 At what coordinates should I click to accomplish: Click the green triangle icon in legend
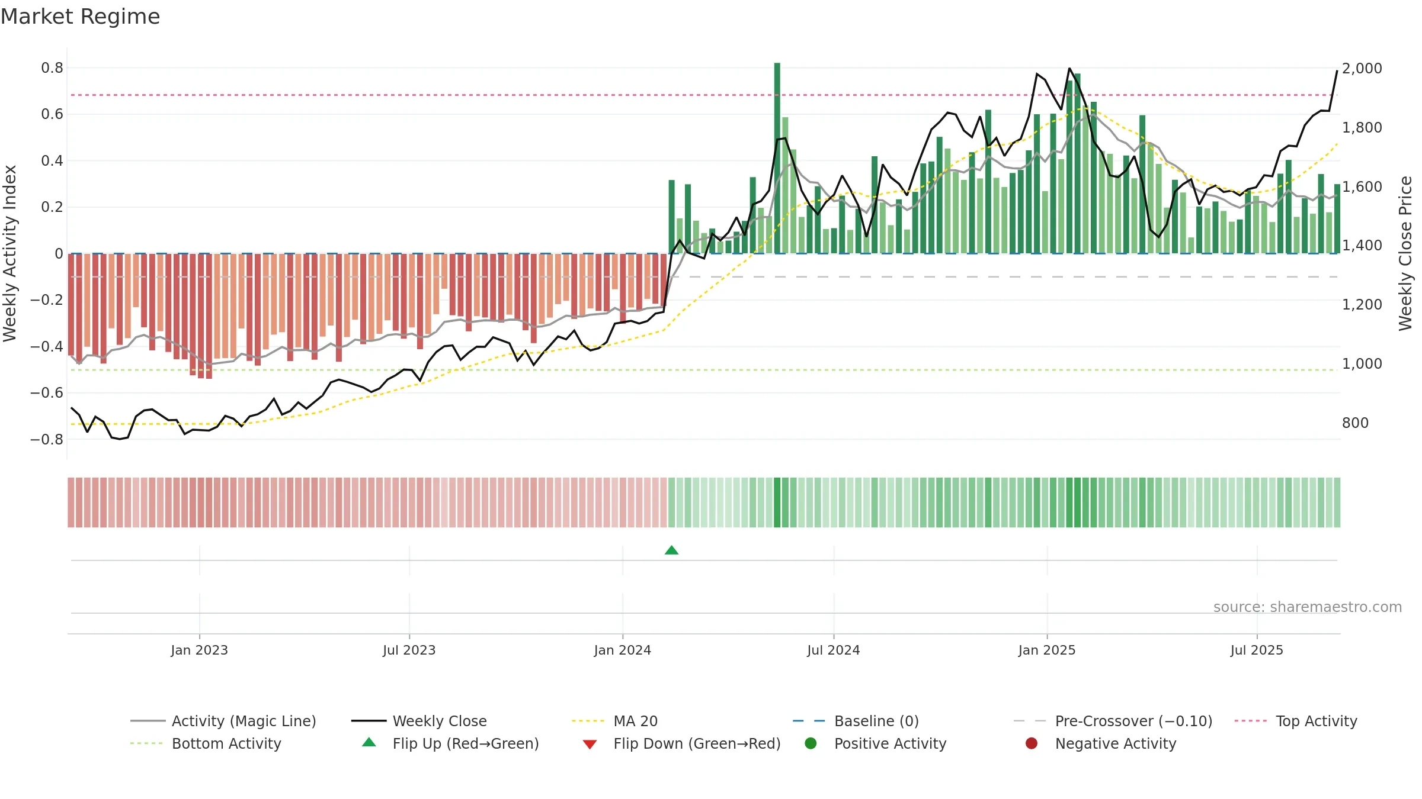coord(369,742)
